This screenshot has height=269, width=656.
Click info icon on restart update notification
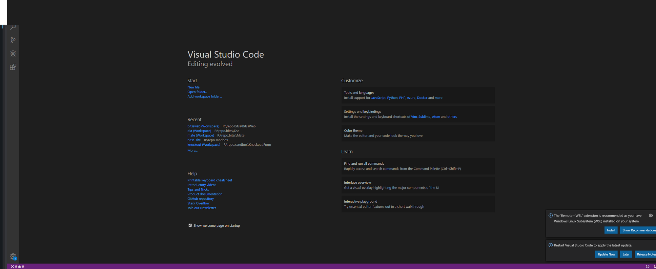[x=551, y=245]
